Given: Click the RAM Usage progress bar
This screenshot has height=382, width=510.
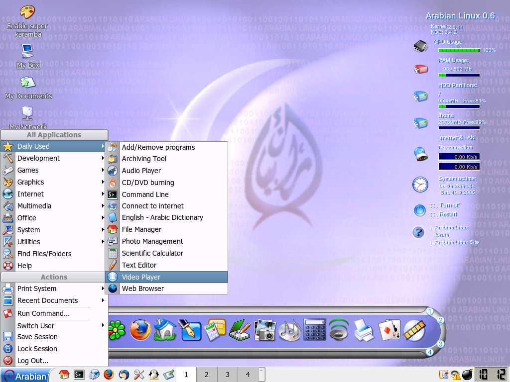Looking at the screenshot, I should click(459, 75).
